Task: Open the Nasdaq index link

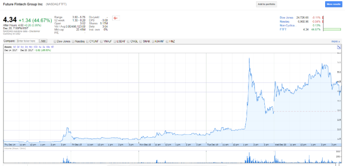Action: pyautogui.click(x=284, y=21)
